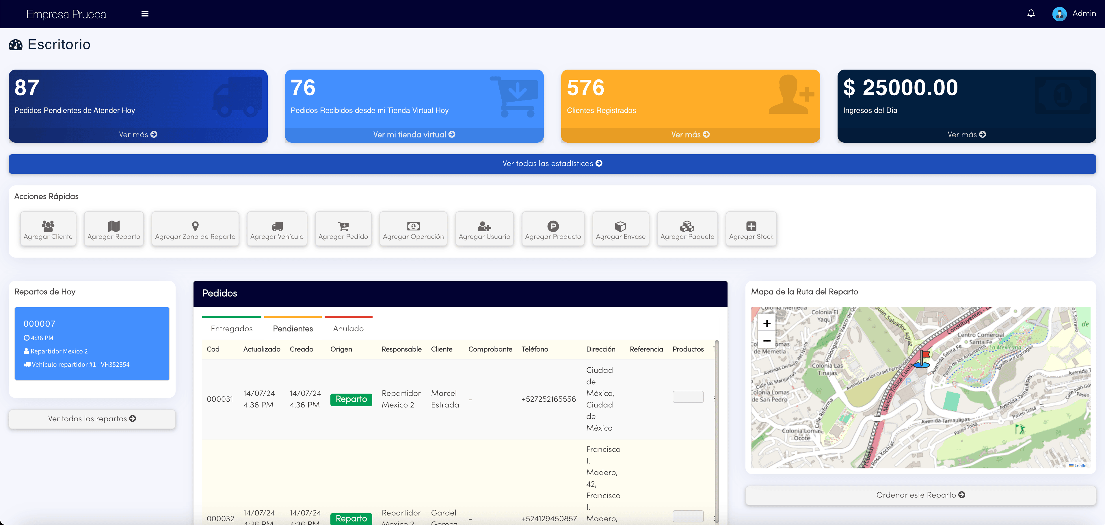Screen dimensions: 1105x525
Task: Toggle the hamburger sidebar menu
Action: pos(145,14)
